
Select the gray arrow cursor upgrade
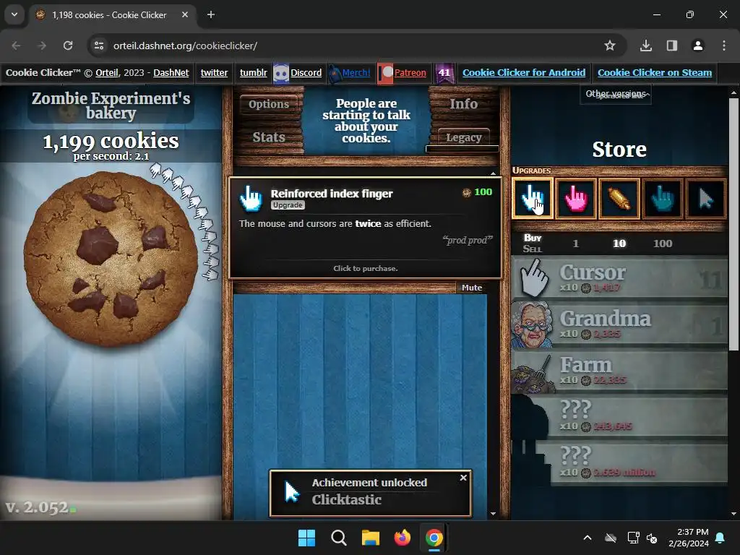(x=705, y=199)
